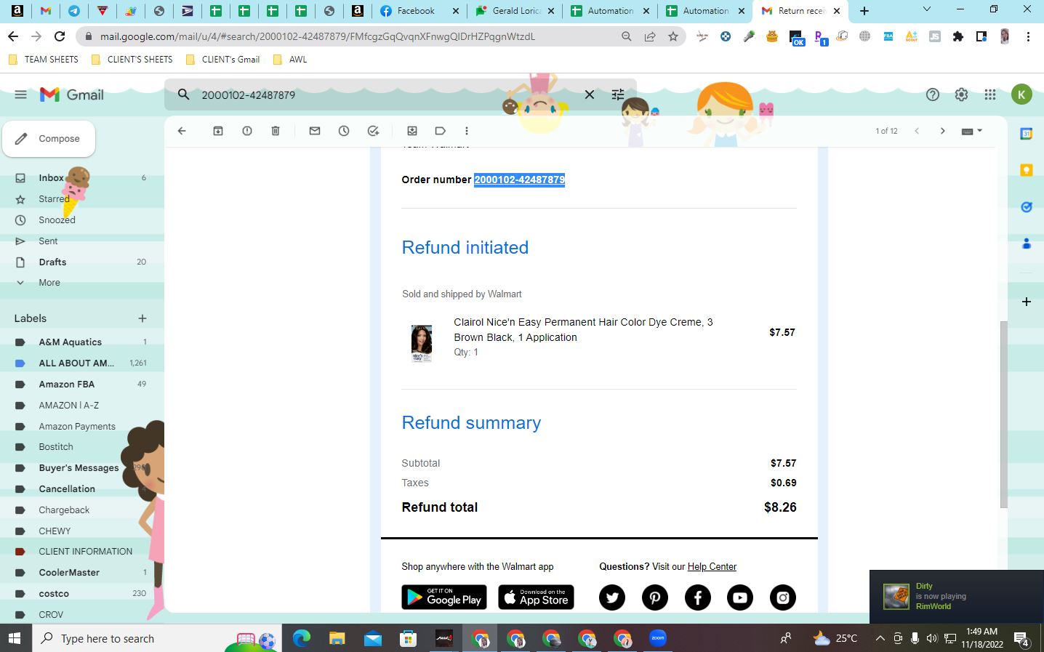Open Google Tasks side panel
Screen dimensions: 1044x652
tap(1027, 207)
